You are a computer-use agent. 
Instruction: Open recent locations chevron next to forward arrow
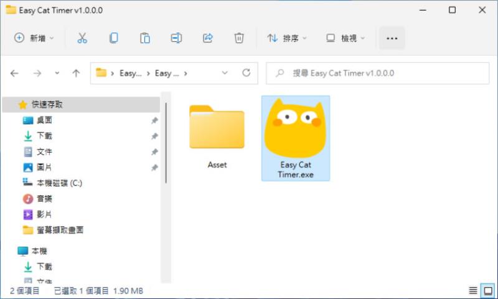57,73
